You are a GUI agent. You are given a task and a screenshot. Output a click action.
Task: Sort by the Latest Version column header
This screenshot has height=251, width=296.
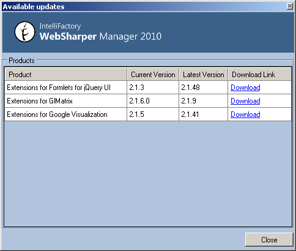(204, 75)
